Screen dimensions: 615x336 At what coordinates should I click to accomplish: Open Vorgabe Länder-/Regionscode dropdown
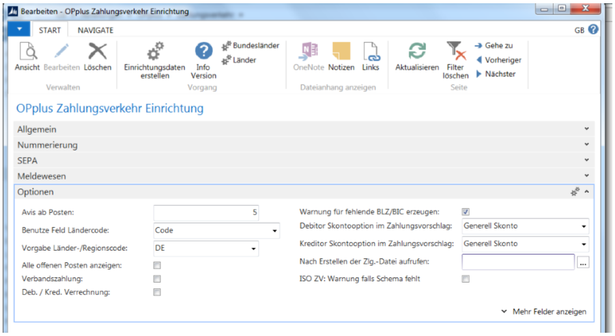pos(253,249)
